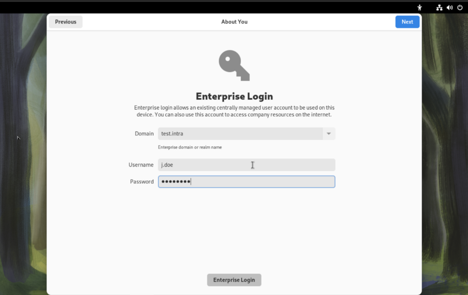This screenshot has width=468, height=295.
Task: Go to the Next setup page
Action: coord(407,22)
